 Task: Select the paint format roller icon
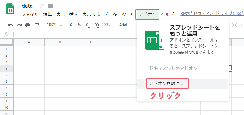coord(36,25)
